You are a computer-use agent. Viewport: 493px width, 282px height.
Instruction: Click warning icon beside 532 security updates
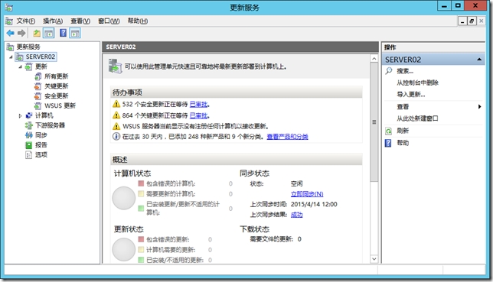tap(116, 104)
